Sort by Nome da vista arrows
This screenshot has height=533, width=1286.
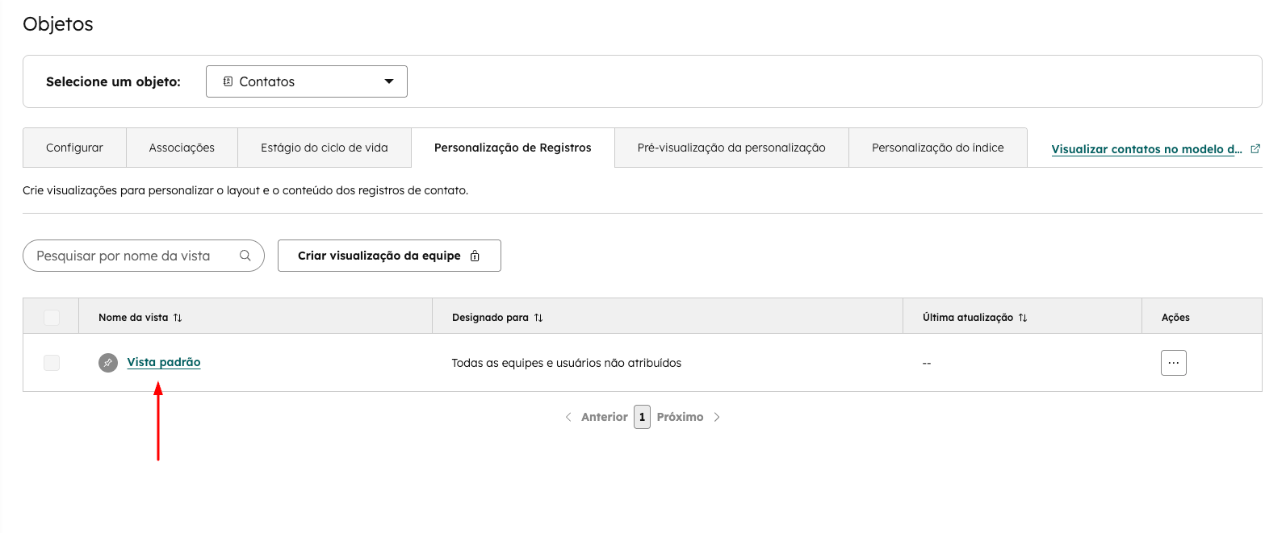[178, 318]
